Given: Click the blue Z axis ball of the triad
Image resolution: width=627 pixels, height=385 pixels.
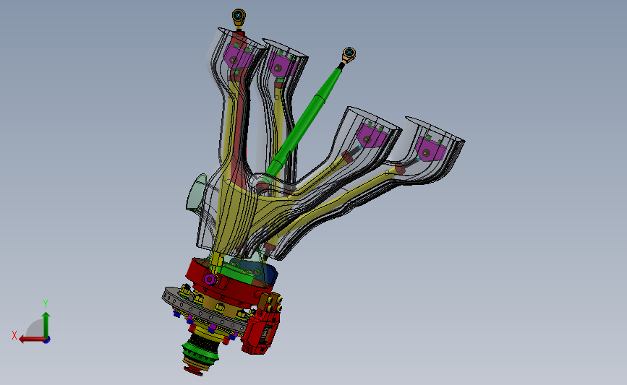Looking at the screenshot, I should pyautogui.click(x=46, y=340).
